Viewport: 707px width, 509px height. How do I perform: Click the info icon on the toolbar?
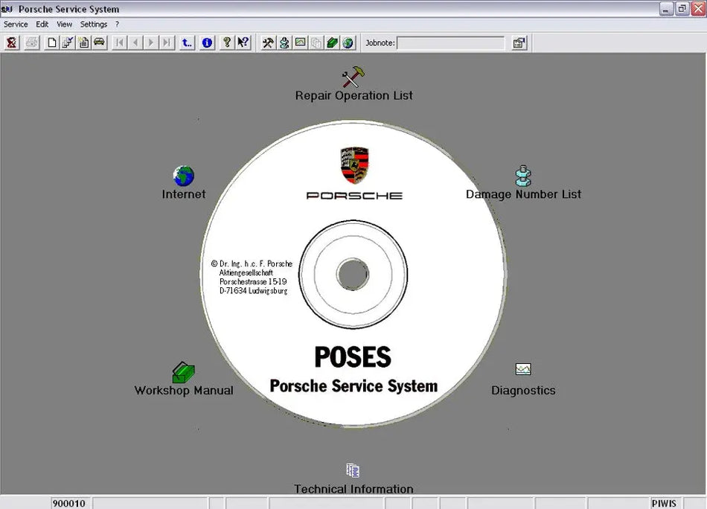[x=206, y=42]
